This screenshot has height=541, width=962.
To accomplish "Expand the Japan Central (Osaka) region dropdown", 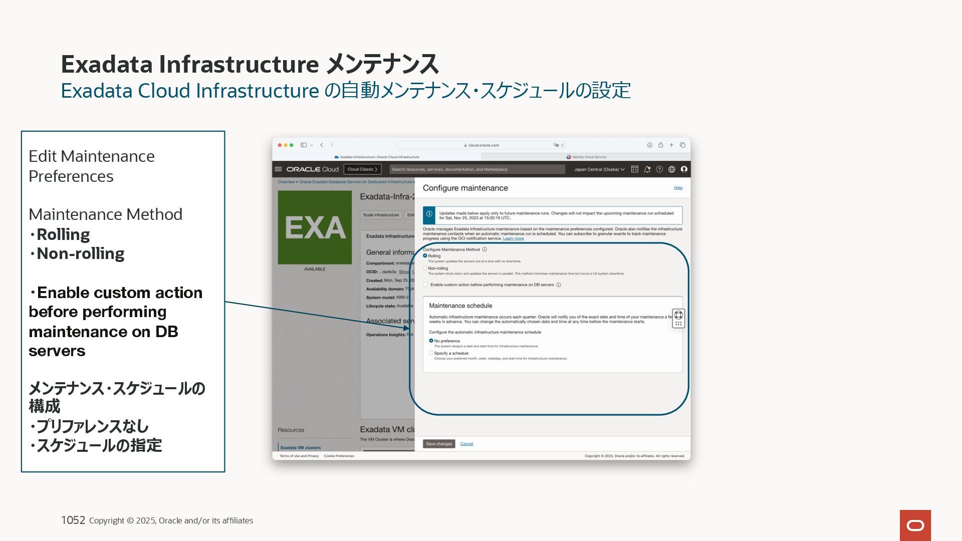I will click(599, 169).
